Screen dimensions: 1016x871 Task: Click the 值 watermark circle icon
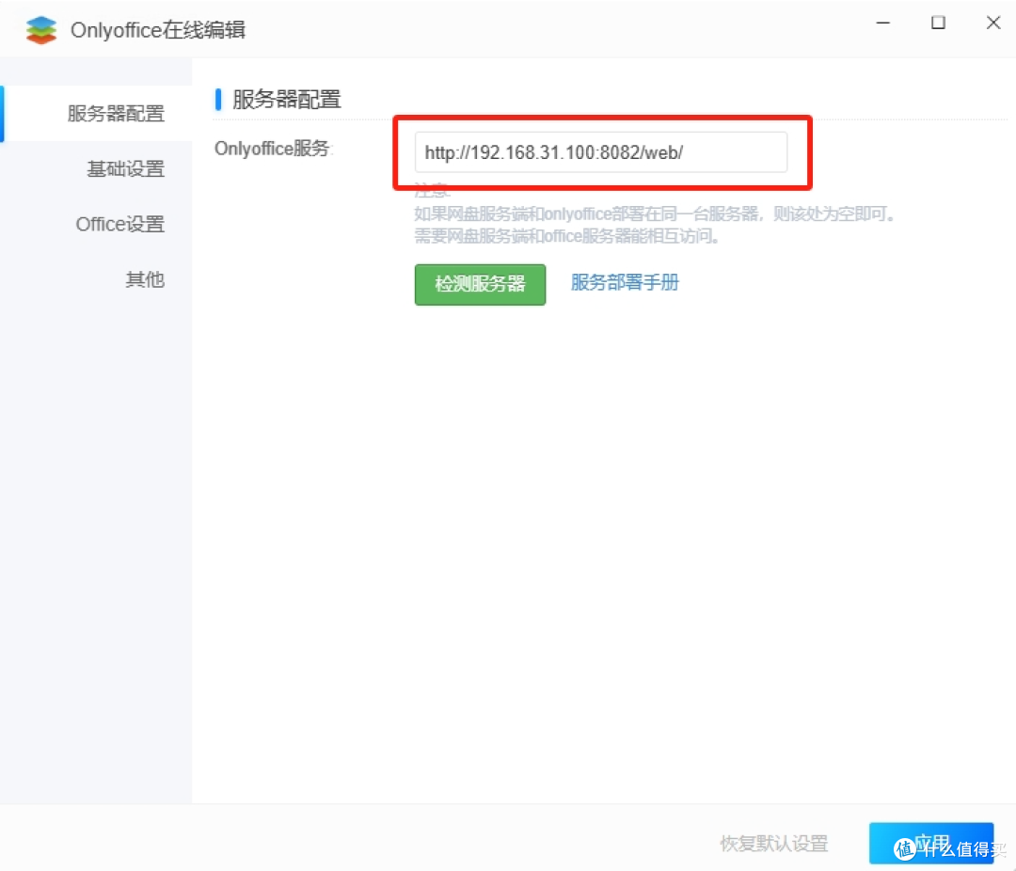click(x=905, y=850)
